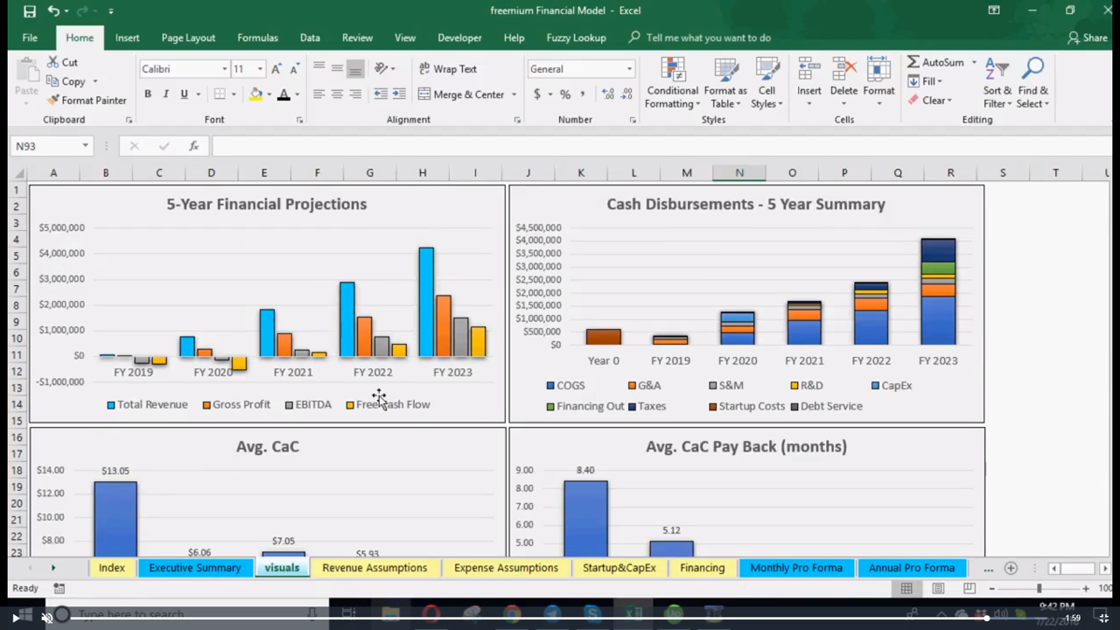The height and width of the screenshot is (630, 1120).
Task: Click Delete cells icon
Action: [x=844, y=70]
